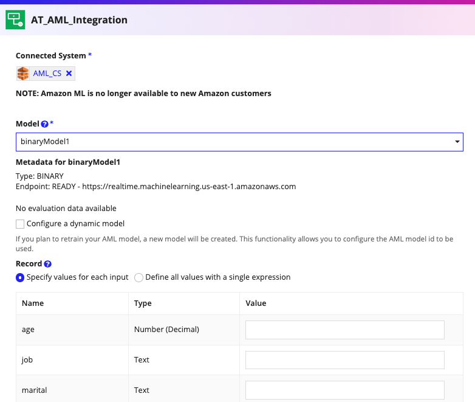475x402 pixels.
Task: Click the marital row name cell
Action: coord(72,389)
